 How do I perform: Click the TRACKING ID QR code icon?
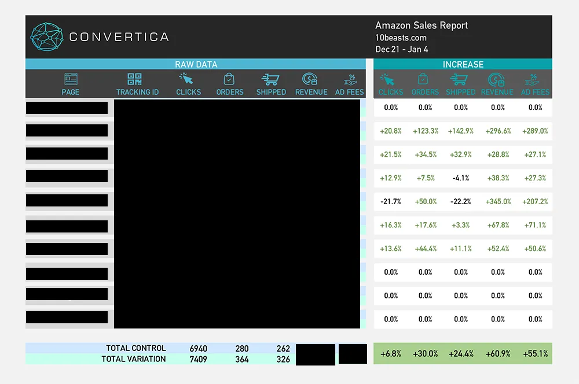(x=134, y=79)
